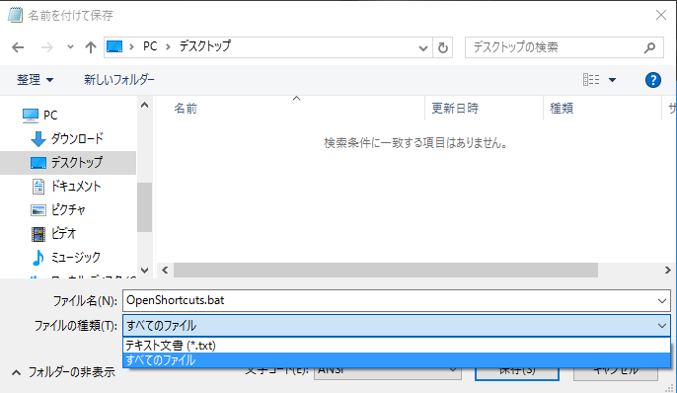Click the ファイルの種類 combo box
The image size is (677, 393).
pos(397,326)
